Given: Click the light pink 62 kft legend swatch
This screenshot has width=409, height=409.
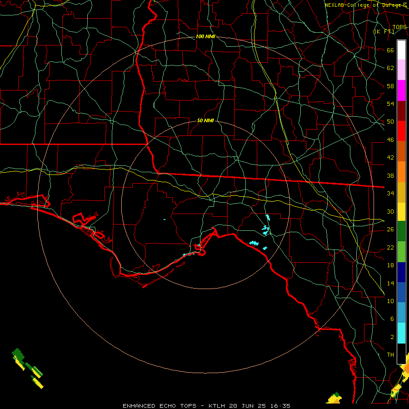Looking at the screenshot, I should 401,70.
